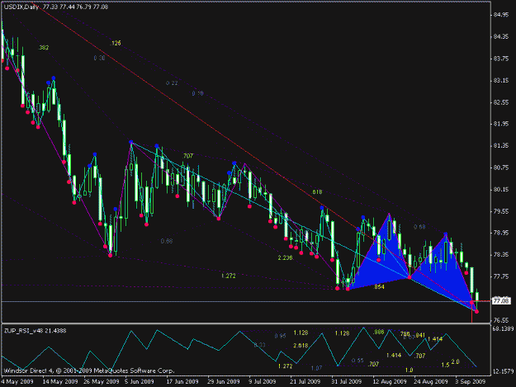Click the 83.15 price scale value
This screenshot has height=387, width=516.
point(501,80)
